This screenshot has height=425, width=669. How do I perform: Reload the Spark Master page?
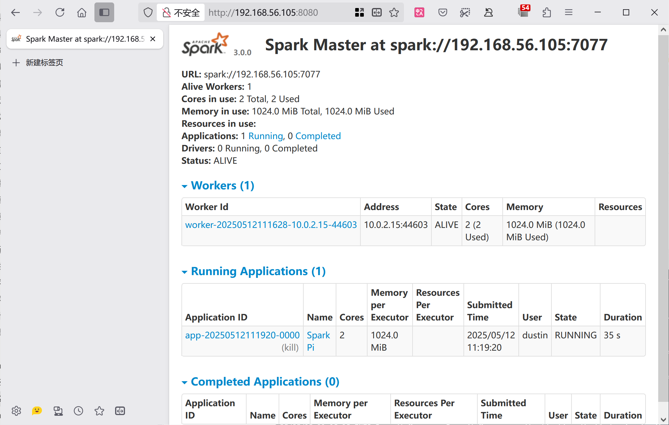[60, 13]
